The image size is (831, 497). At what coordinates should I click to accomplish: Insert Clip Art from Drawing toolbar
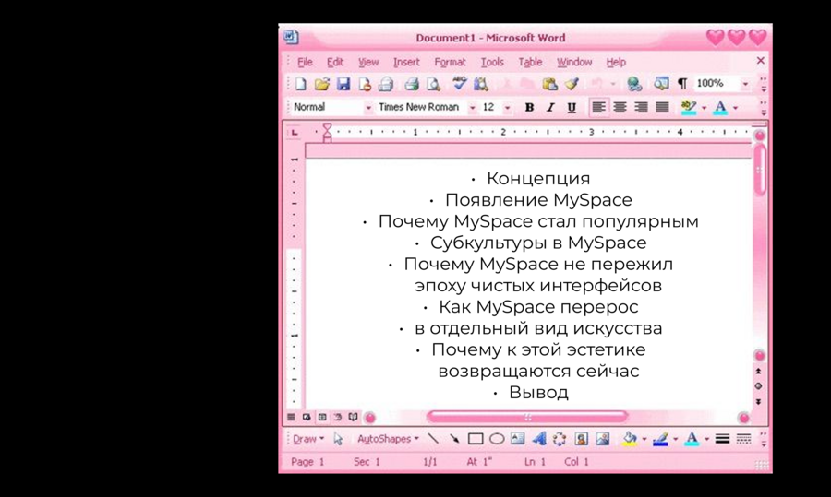582,439
